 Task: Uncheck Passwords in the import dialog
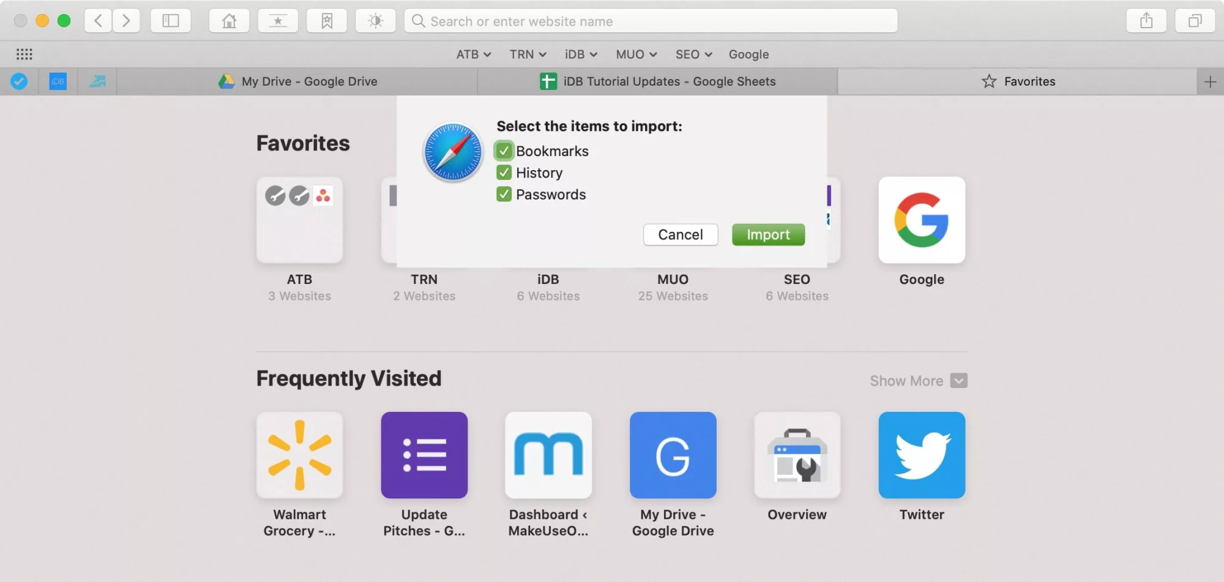(504, 194)
